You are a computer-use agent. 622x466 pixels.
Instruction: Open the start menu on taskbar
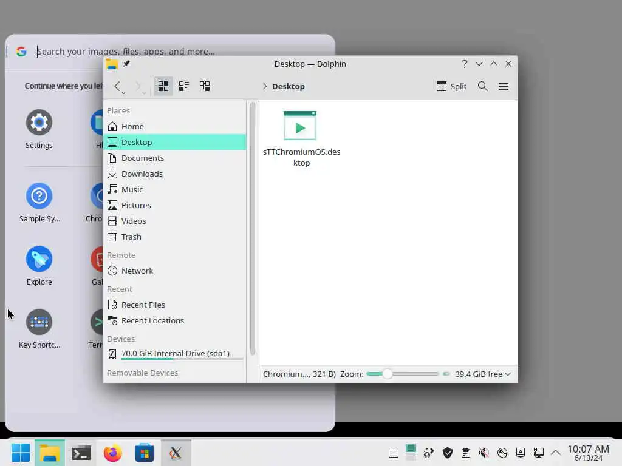point(20,453)
